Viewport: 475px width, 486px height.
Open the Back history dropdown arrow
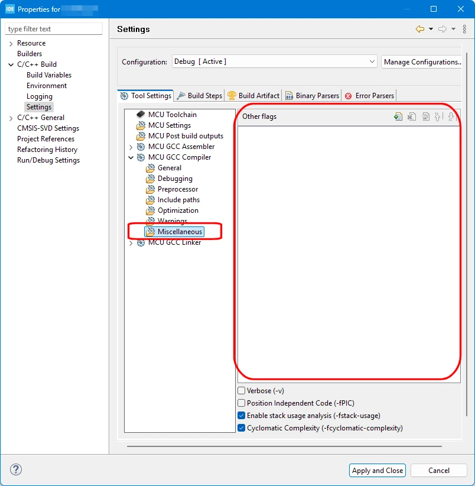[431, 29]
